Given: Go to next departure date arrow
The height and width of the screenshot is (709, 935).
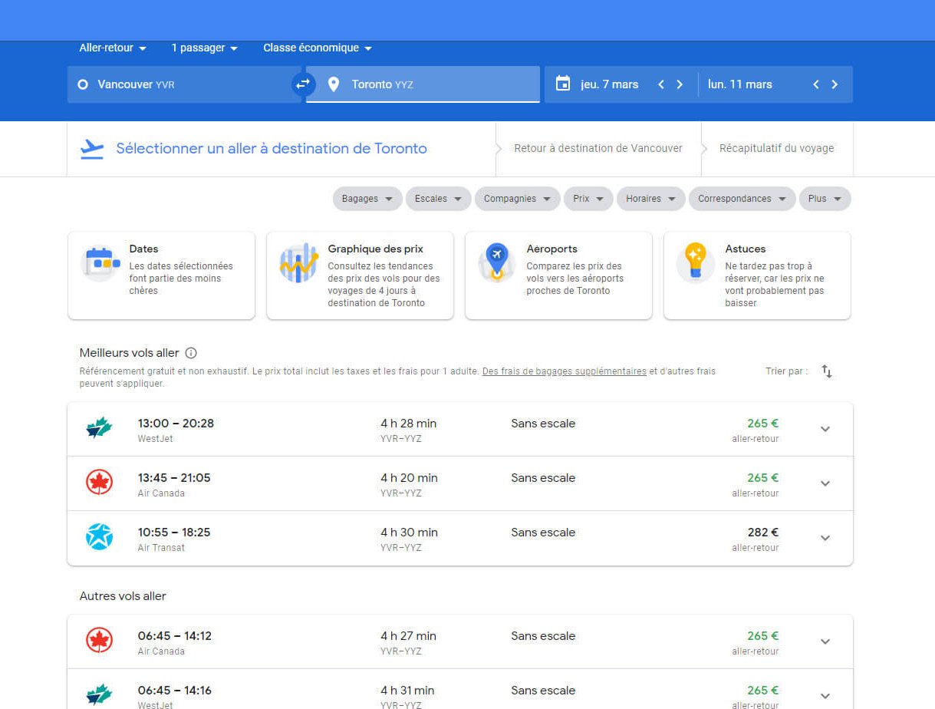Looking at the screenshot, I should coord(680,84).
